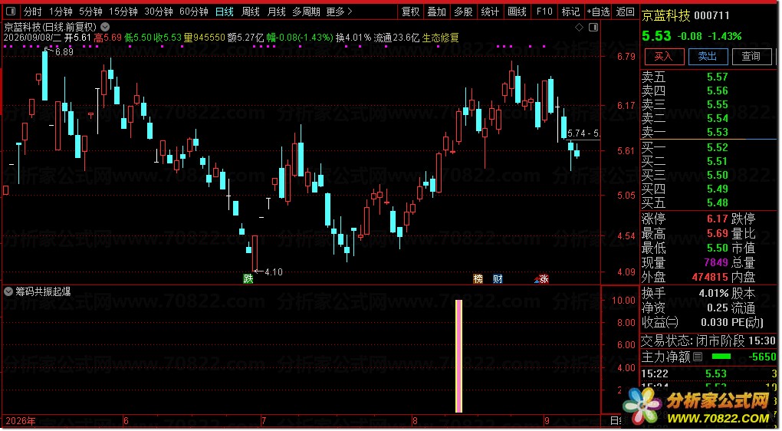The height and width of the screenshot is (431, 782).
Task: Expand the 更多 period options
Action: point(339,11)
